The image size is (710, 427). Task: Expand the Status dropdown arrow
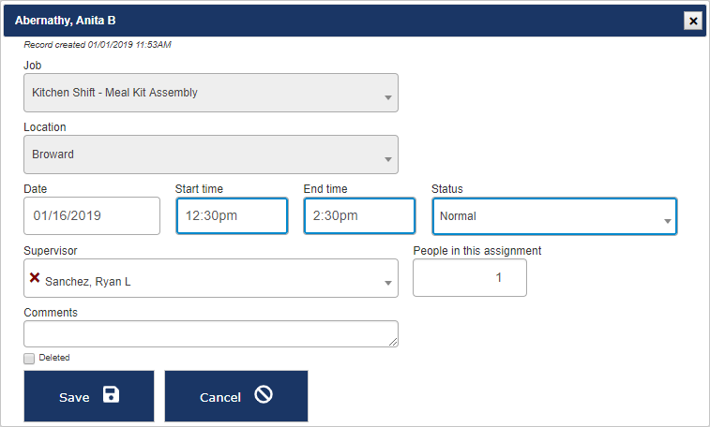(x=667, y=221)
